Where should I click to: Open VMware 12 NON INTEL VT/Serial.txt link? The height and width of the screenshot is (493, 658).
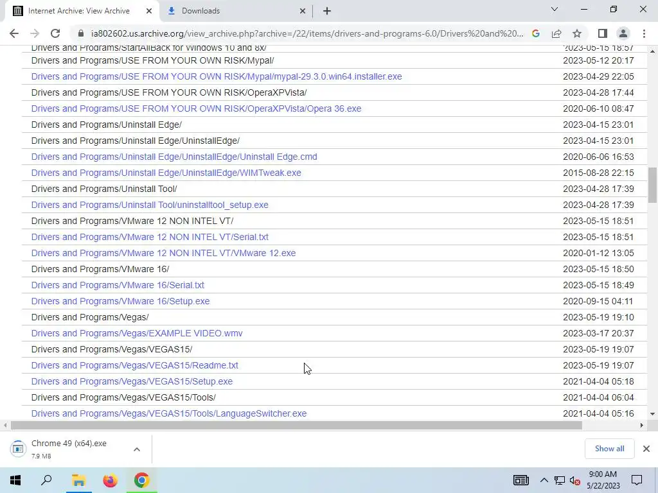point(150,237)
